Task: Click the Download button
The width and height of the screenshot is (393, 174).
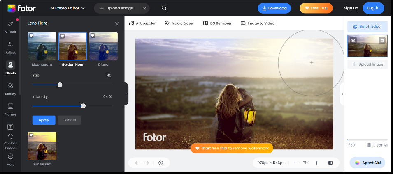Action: pos(274,8)
